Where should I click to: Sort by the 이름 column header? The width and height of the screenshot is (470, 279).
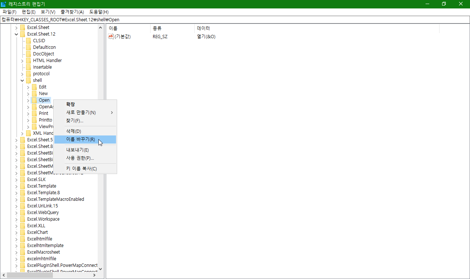pos(129,28)
